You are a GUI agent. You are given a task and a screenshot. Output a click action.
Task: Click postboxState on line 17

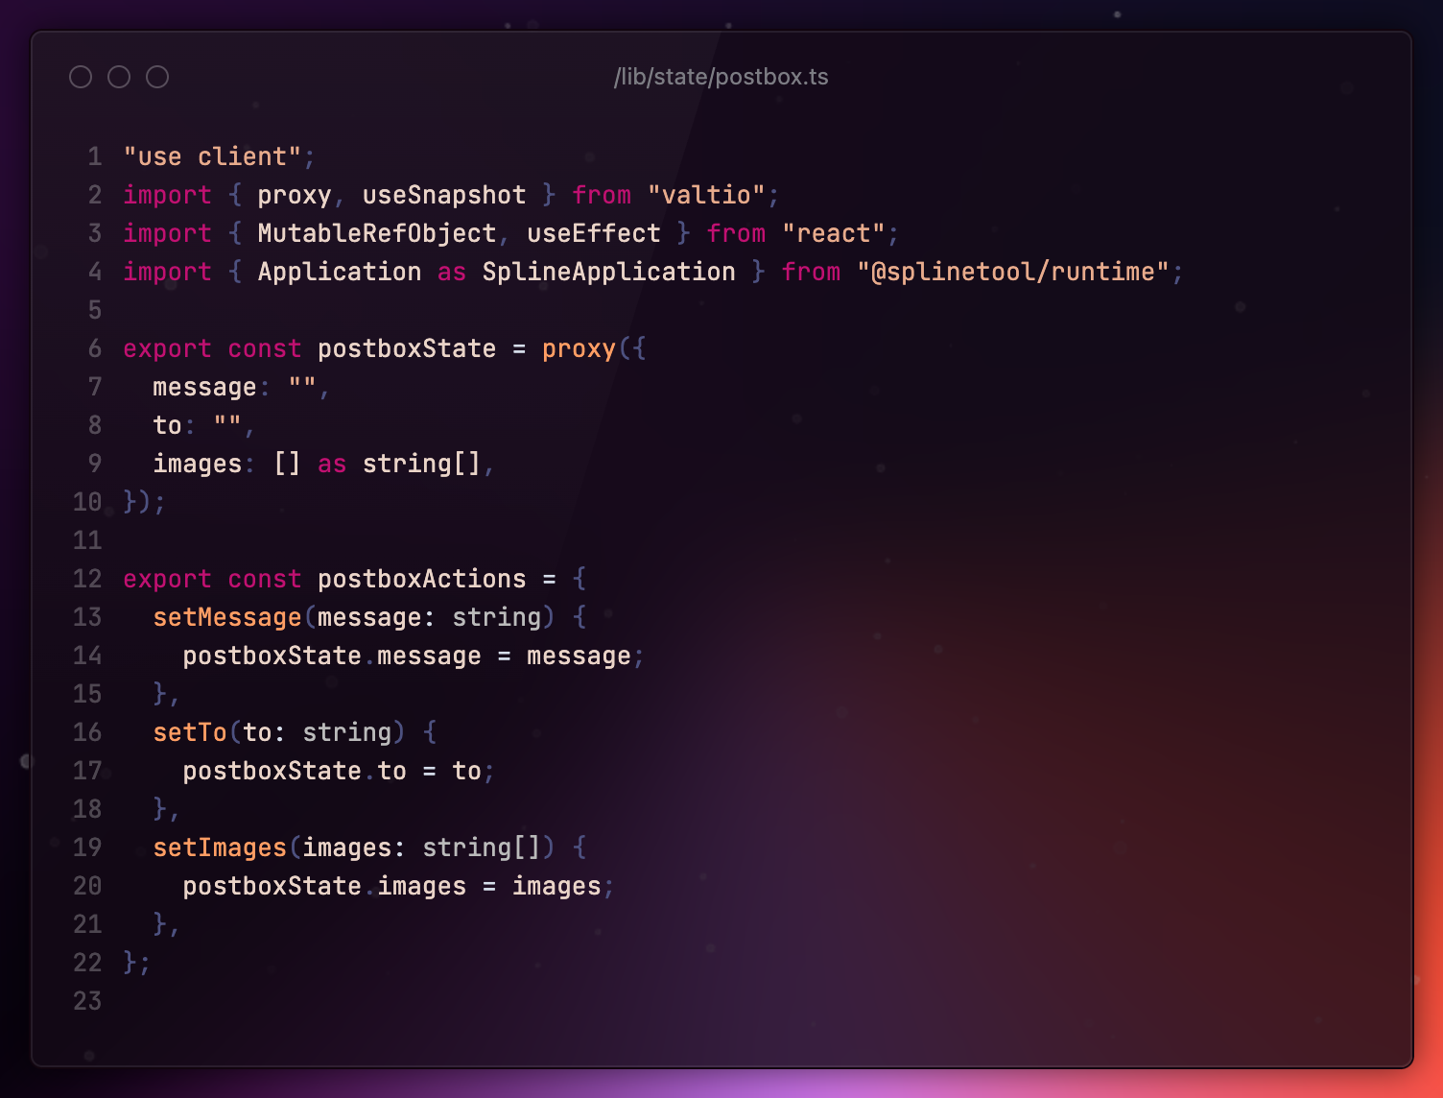pos(272,771)
